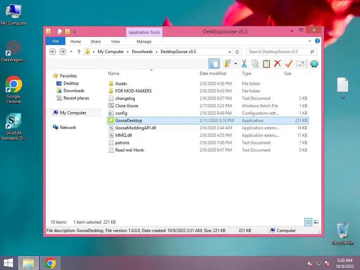Select the patrons text document
The width and height of the screenshot is (360, 270).
point(207,143)
